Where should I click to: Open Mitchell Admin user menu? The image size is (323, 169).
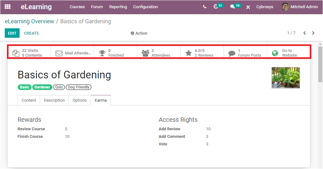point(300,7)
